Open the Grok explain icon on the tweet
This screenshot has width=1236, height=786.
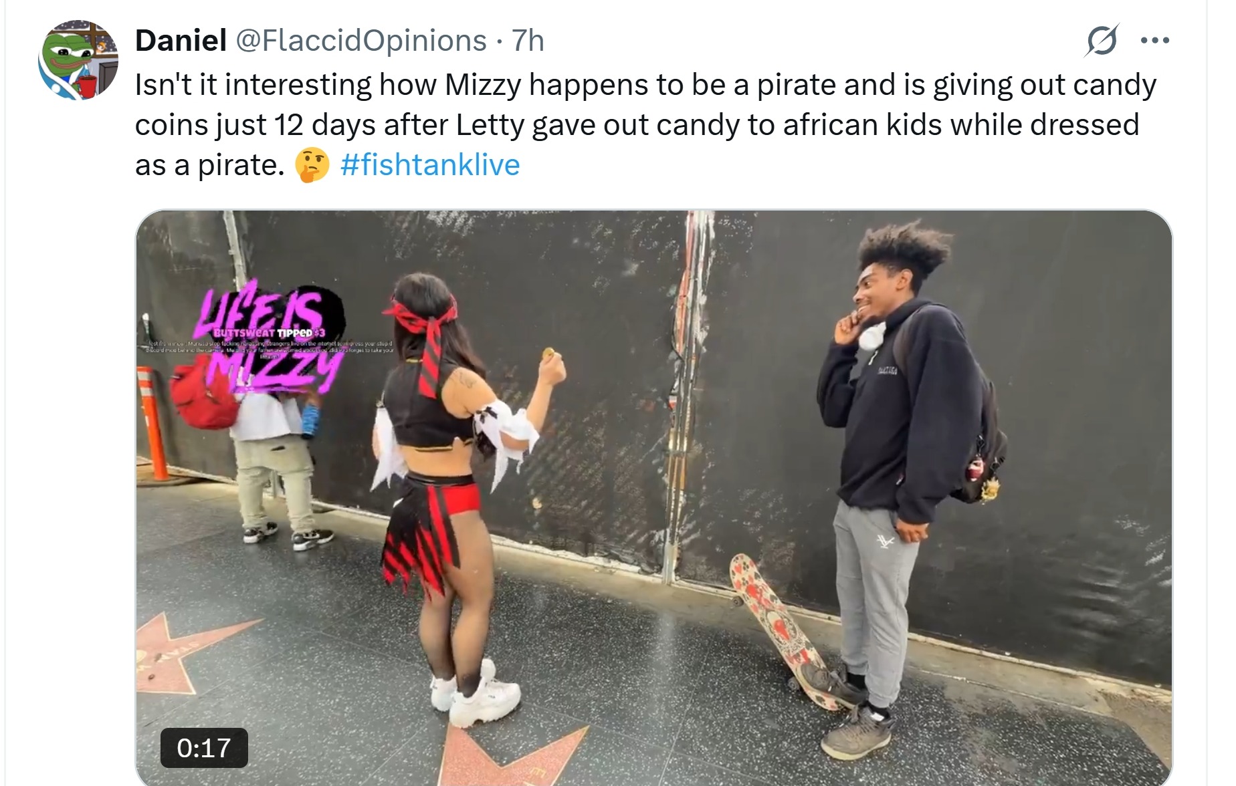click(1101, 41)
